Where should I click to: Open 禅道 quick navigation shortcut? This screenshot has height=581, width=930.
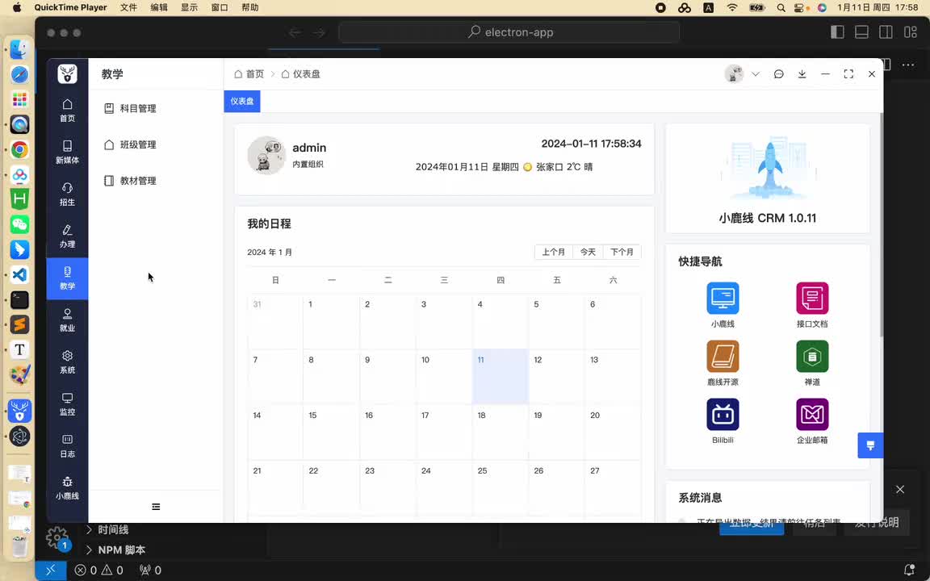click(812, 363)
